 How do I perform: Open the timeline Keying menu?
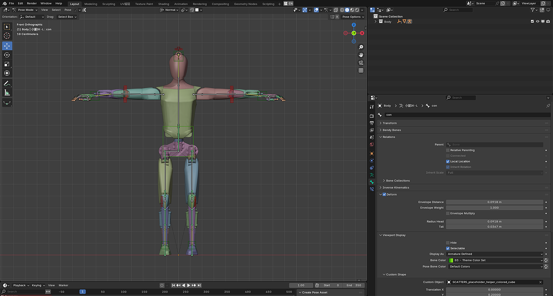[38, 285]
